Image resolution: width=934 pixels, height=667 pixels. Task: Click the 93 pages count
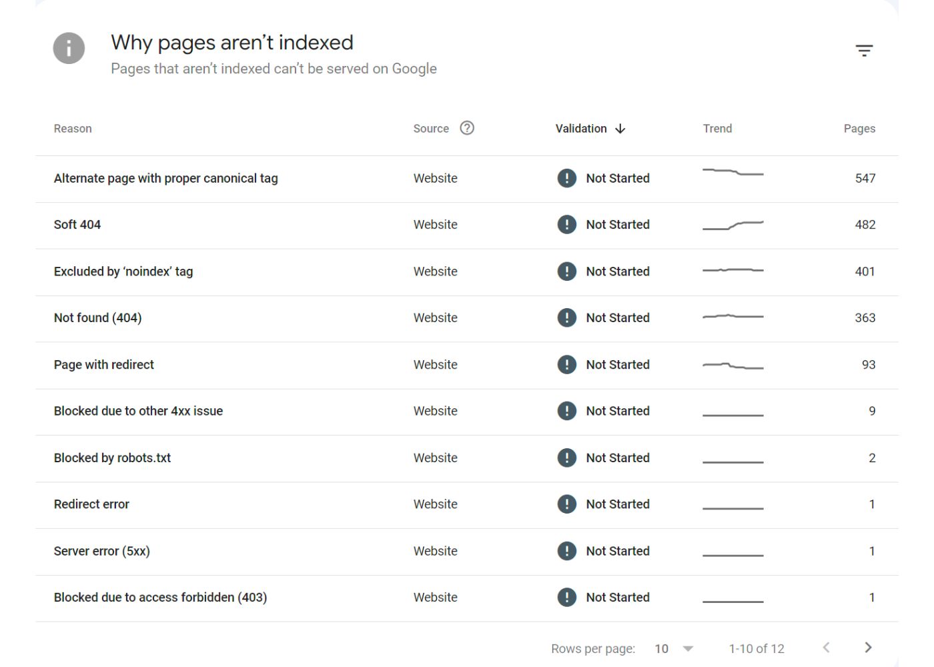869,364
